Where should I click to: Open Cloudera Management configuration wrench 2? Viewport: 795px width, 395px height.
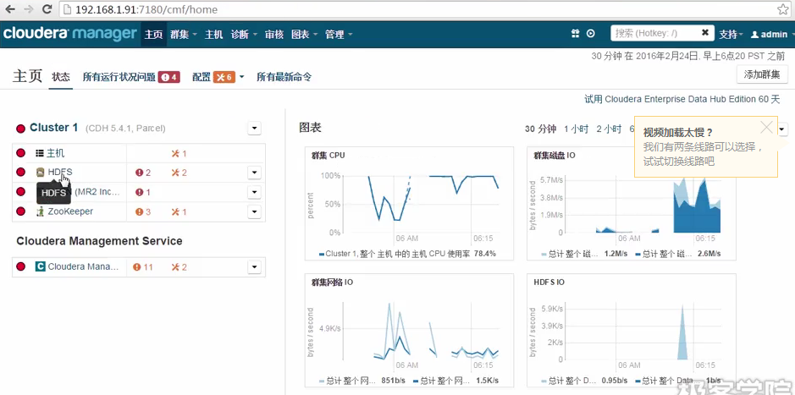(x=179, y=267)
